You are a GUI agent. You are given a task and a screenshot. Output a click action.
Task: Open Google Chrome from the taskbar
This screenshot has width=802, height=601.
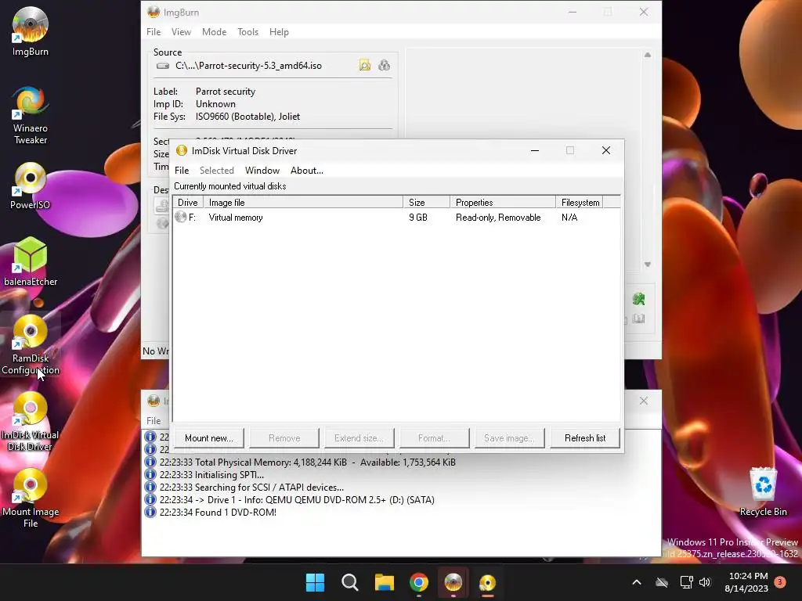point(419,582)
